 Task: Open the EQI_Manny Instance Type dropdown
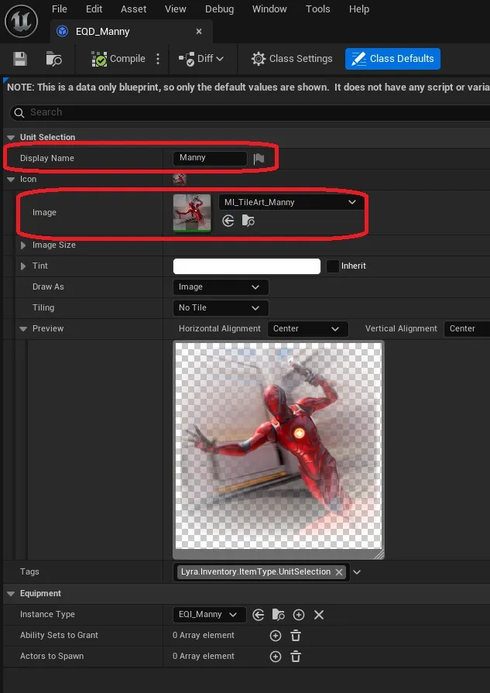210,615
